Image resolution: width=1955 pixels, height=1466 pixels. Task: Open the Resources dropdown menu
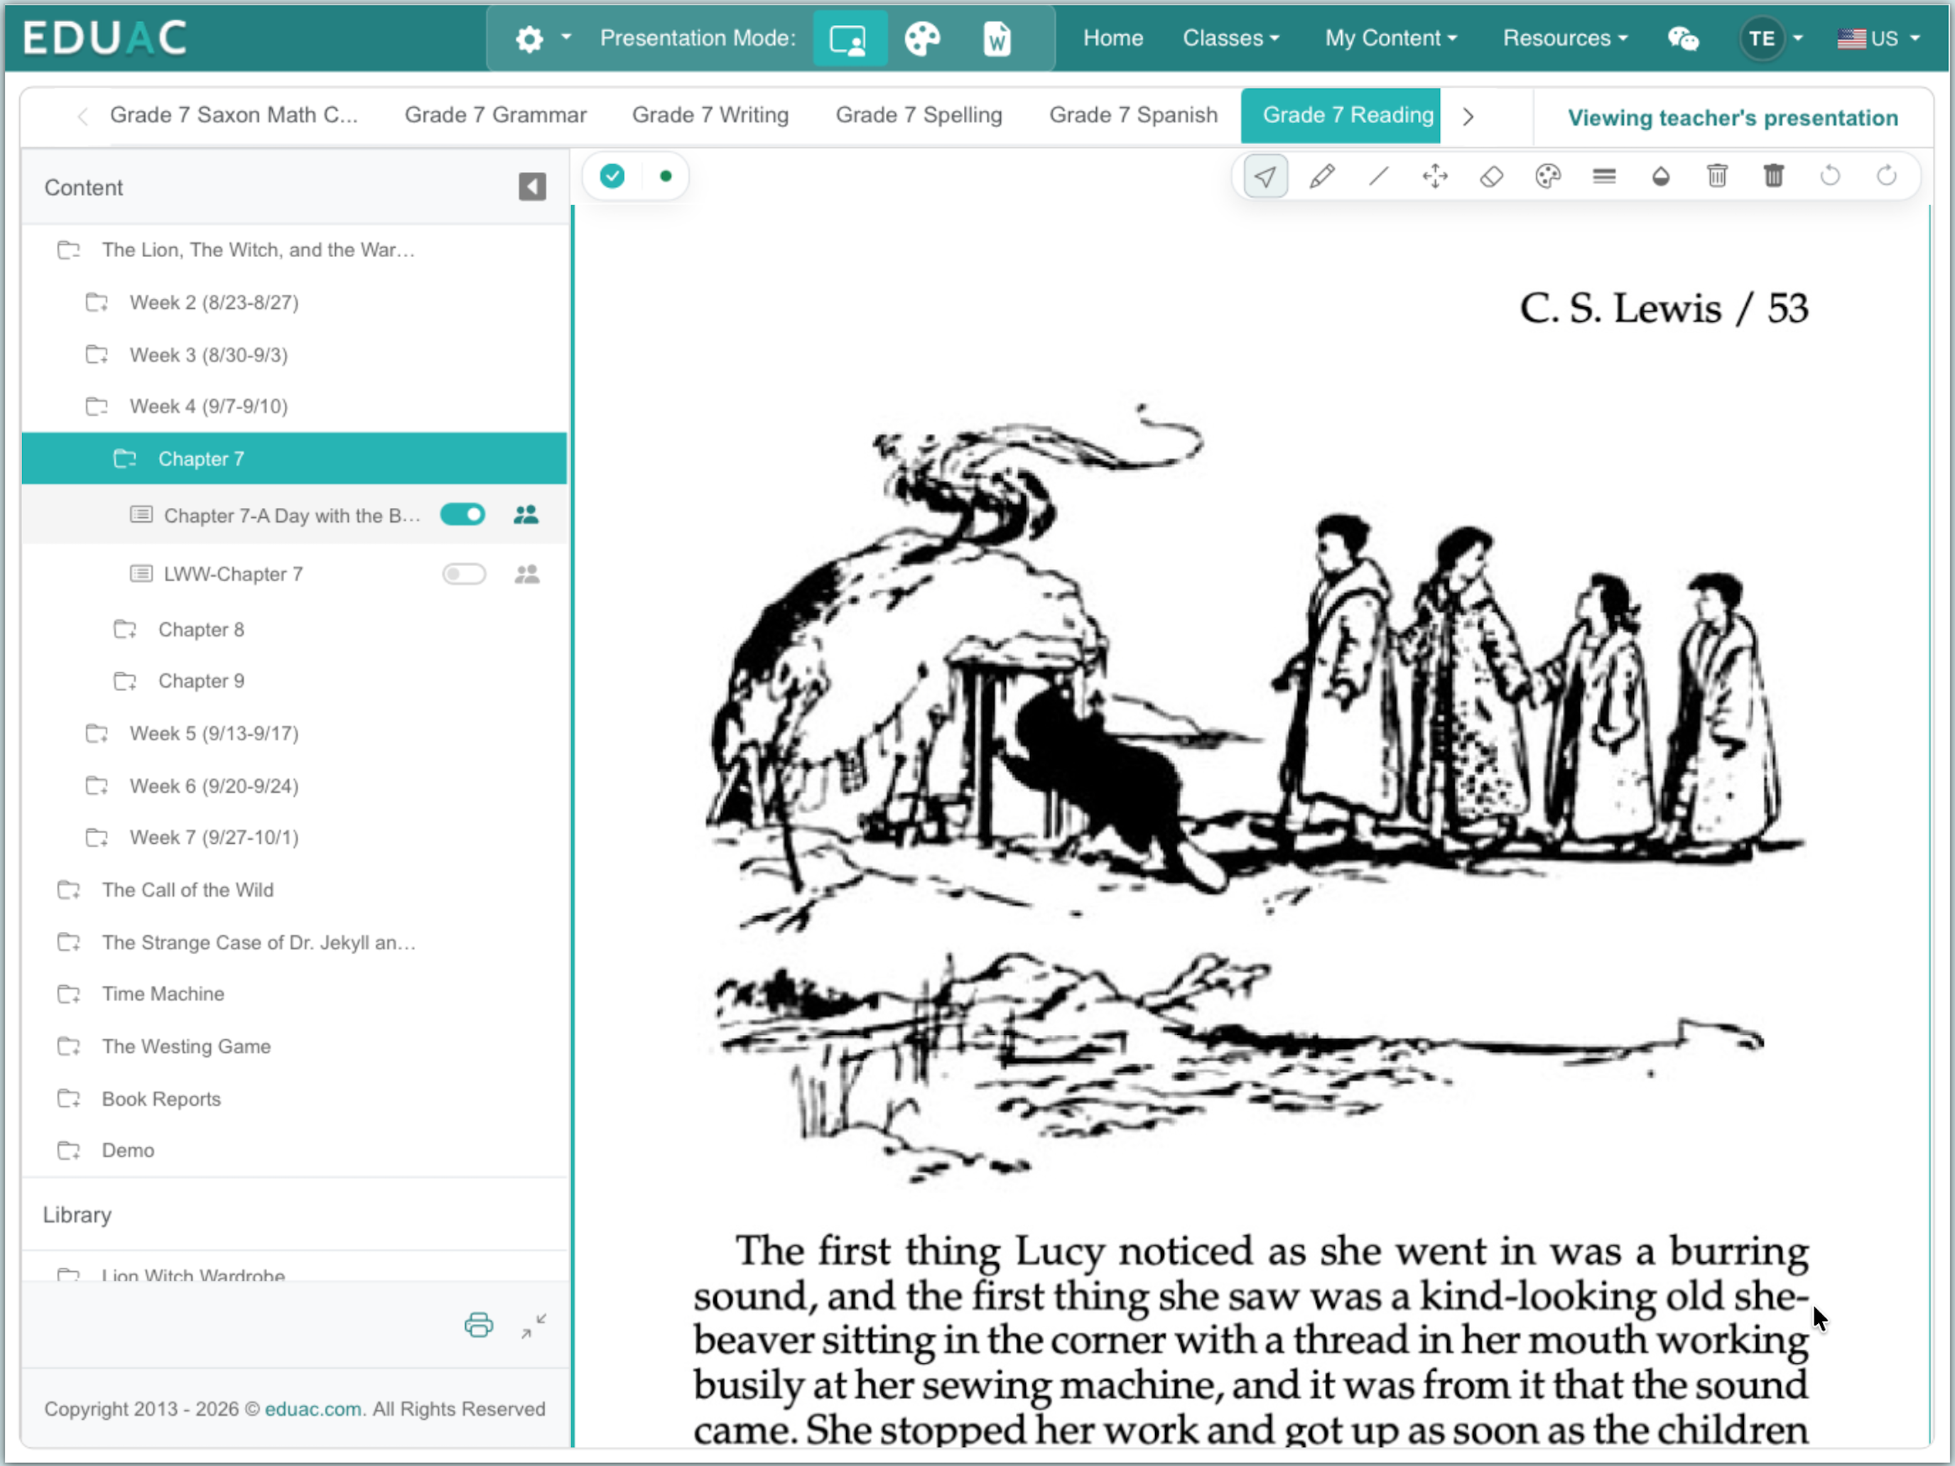pos(1565,38)
